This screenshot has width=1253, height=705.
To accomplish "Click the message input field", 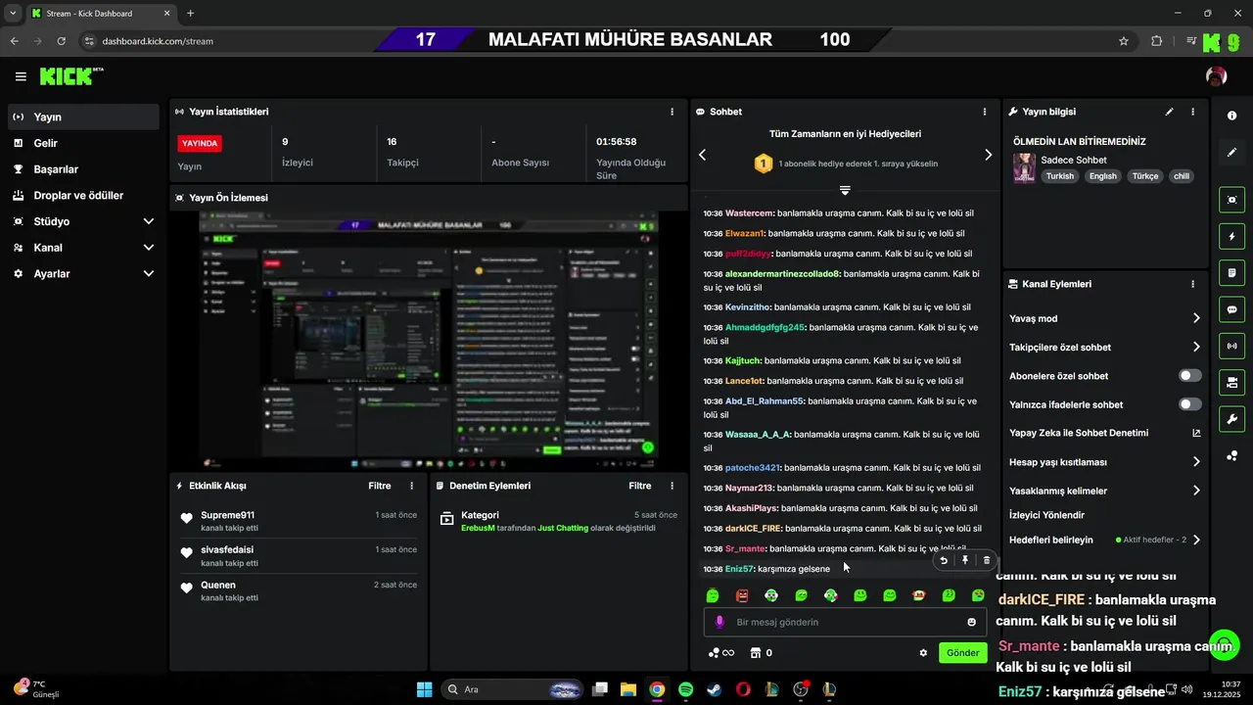I will (845, 622).
